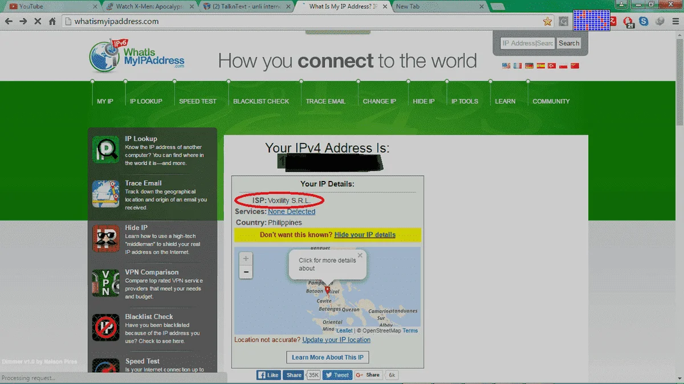Open the red extension with 21 badge
684x384 pixels.
click(x=629, y=22)
